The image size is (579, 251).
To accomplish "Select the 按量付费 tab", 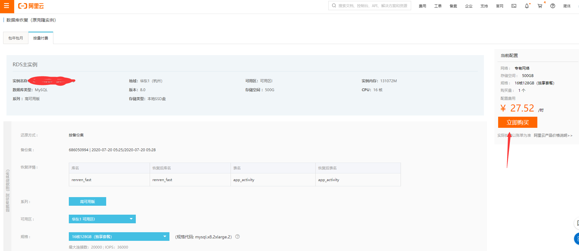I will [41, 38].
